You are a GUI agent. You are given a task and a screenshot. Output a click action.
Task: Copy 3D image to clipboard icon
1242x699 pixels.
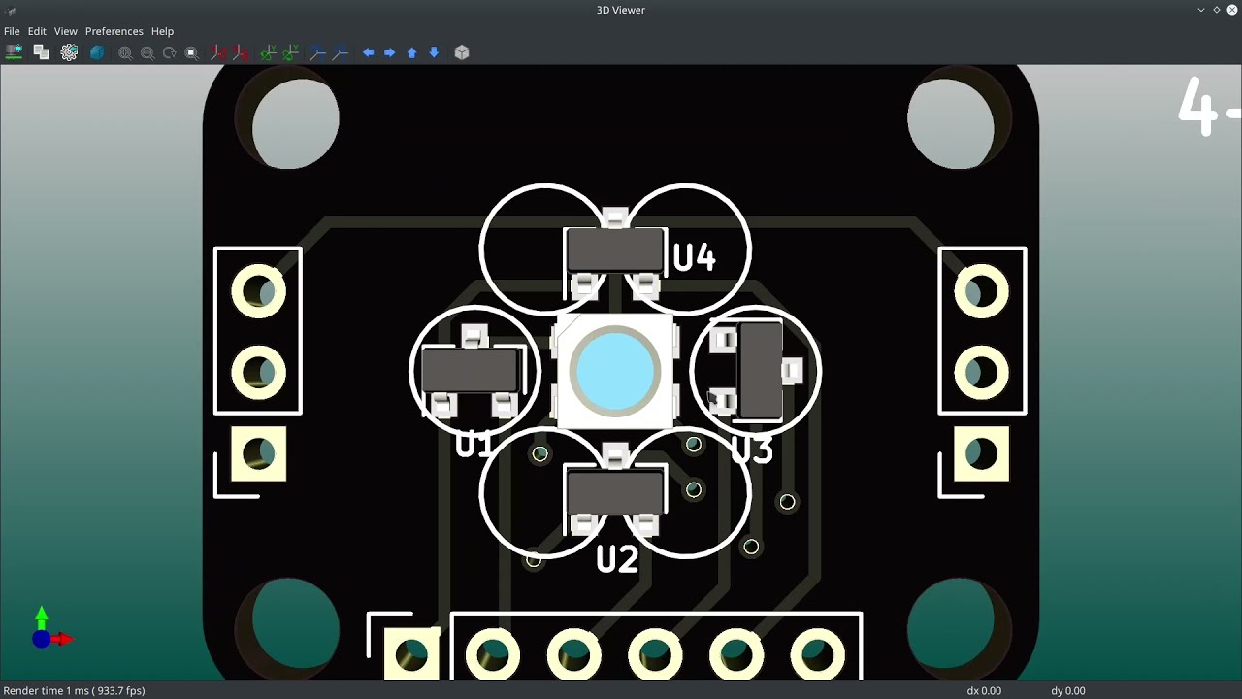[x=42, y=52]
